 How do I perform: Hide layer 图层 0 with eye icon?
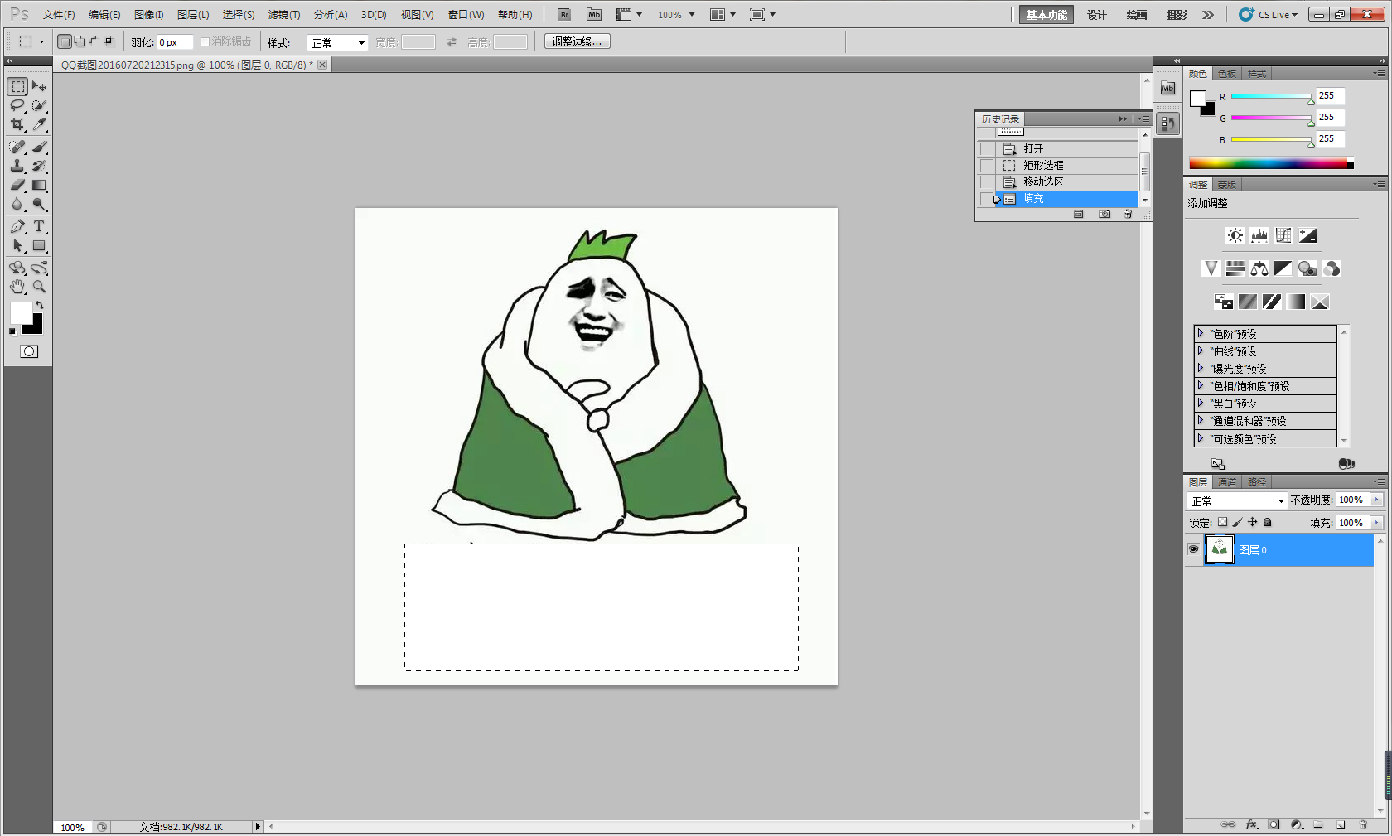coord(1193,549)
